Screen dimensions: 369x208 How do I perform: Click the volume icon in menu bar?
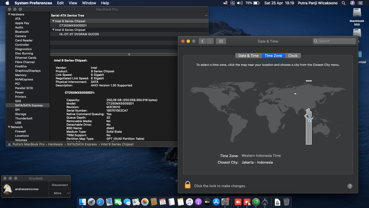240,3
